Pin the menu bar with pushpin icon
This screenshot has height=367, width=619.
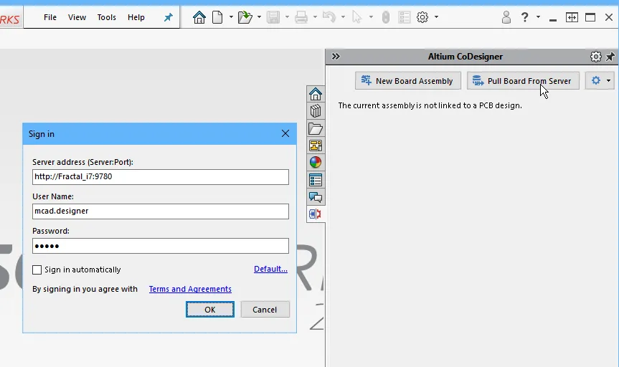pos(168,17)
